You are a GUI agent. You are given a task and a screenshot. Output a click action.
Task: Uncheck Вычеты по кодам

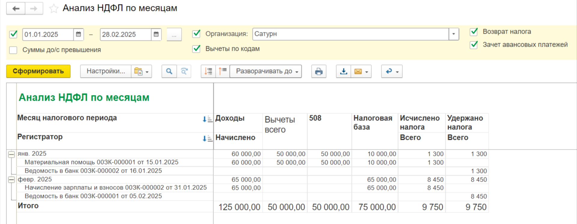(197, 49)
